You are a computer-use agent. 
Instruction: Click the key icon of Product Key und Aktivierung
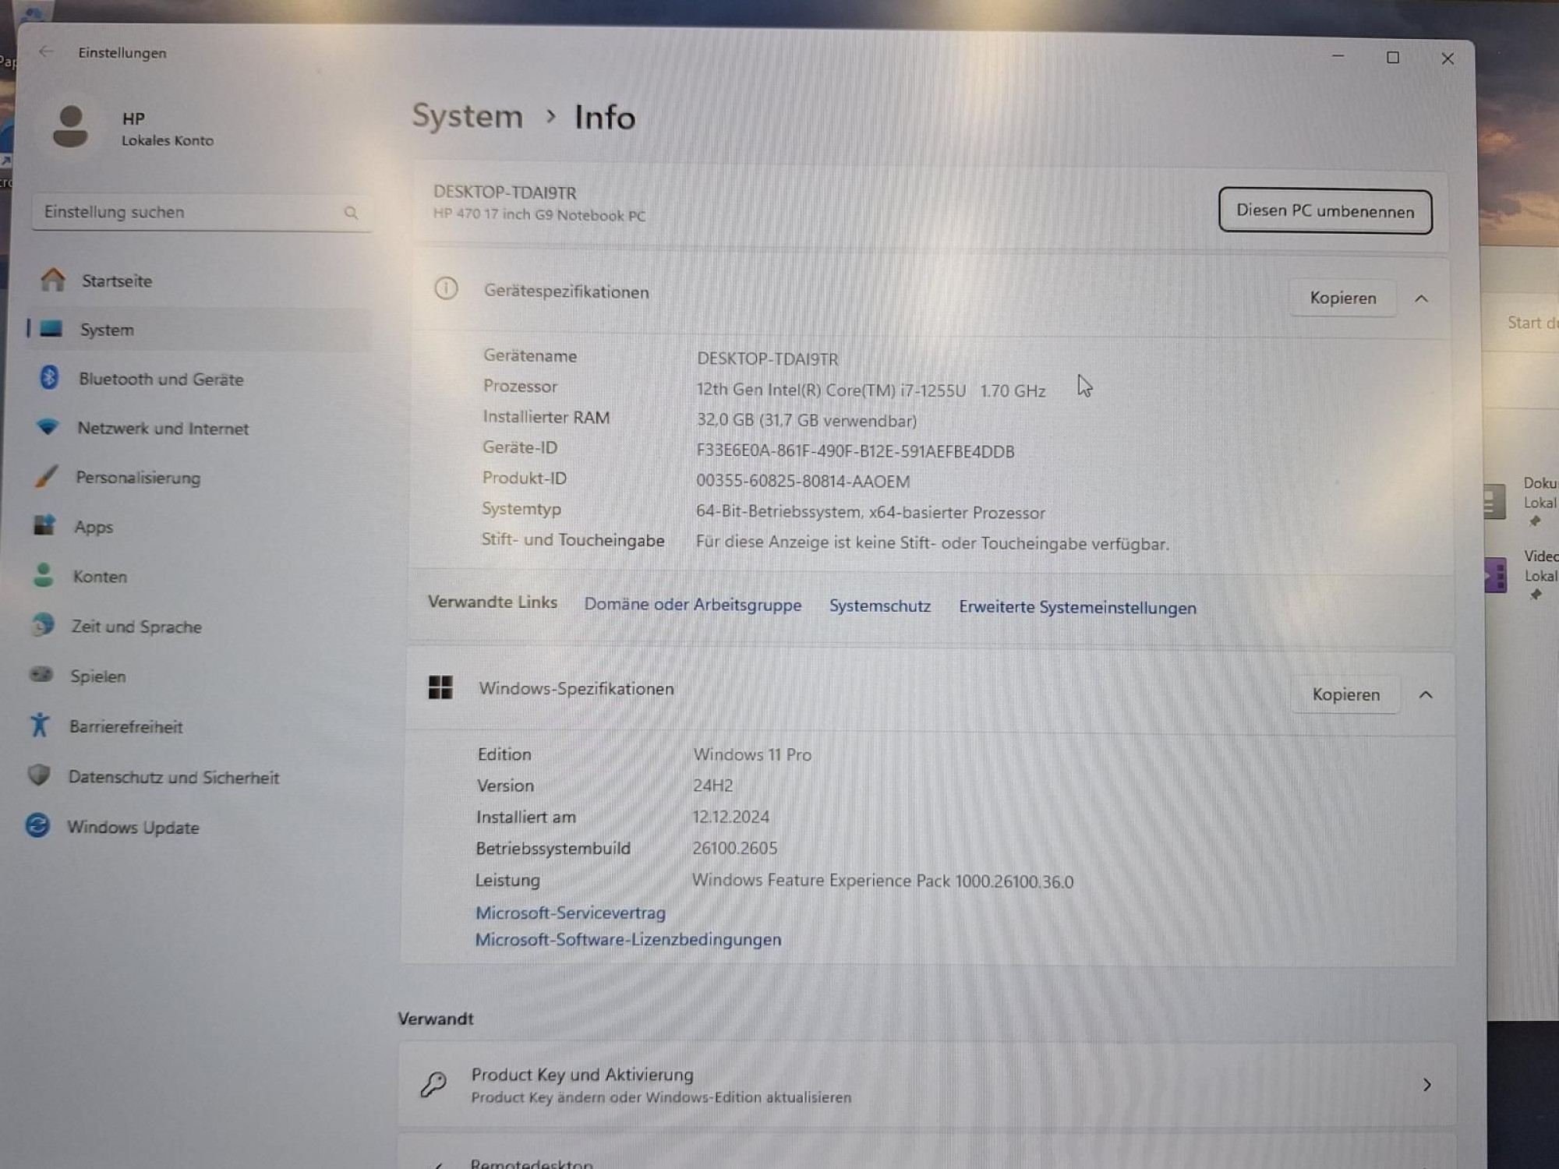(x=433, y=1084)
